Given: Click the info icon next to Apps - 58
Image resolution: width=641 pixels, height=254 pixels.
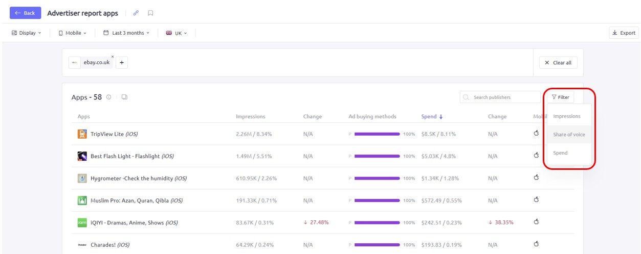Looking at the screenshot, I should (x=109, y=97).
